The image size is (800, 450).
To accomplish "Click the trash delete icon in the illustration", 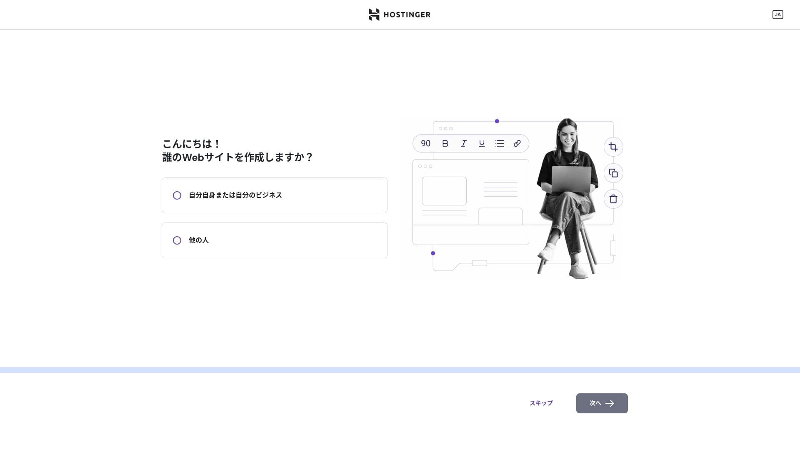I will [613, 199].
